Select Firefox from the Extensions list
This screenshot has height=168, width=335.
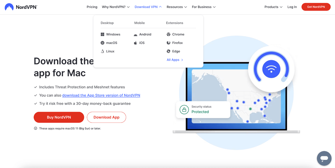[175, 43]
